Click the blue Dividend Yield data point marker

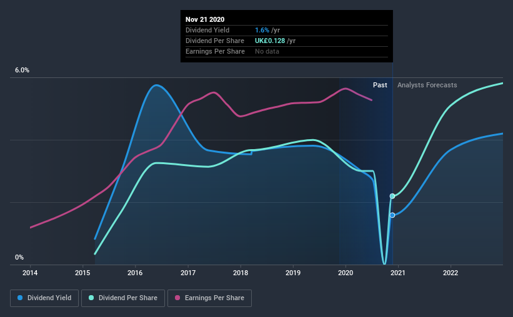point(392,215)
